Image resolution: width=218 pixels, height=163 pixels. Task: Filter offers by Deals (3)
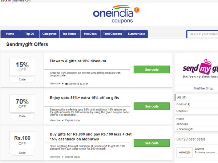tap(182, 111)
